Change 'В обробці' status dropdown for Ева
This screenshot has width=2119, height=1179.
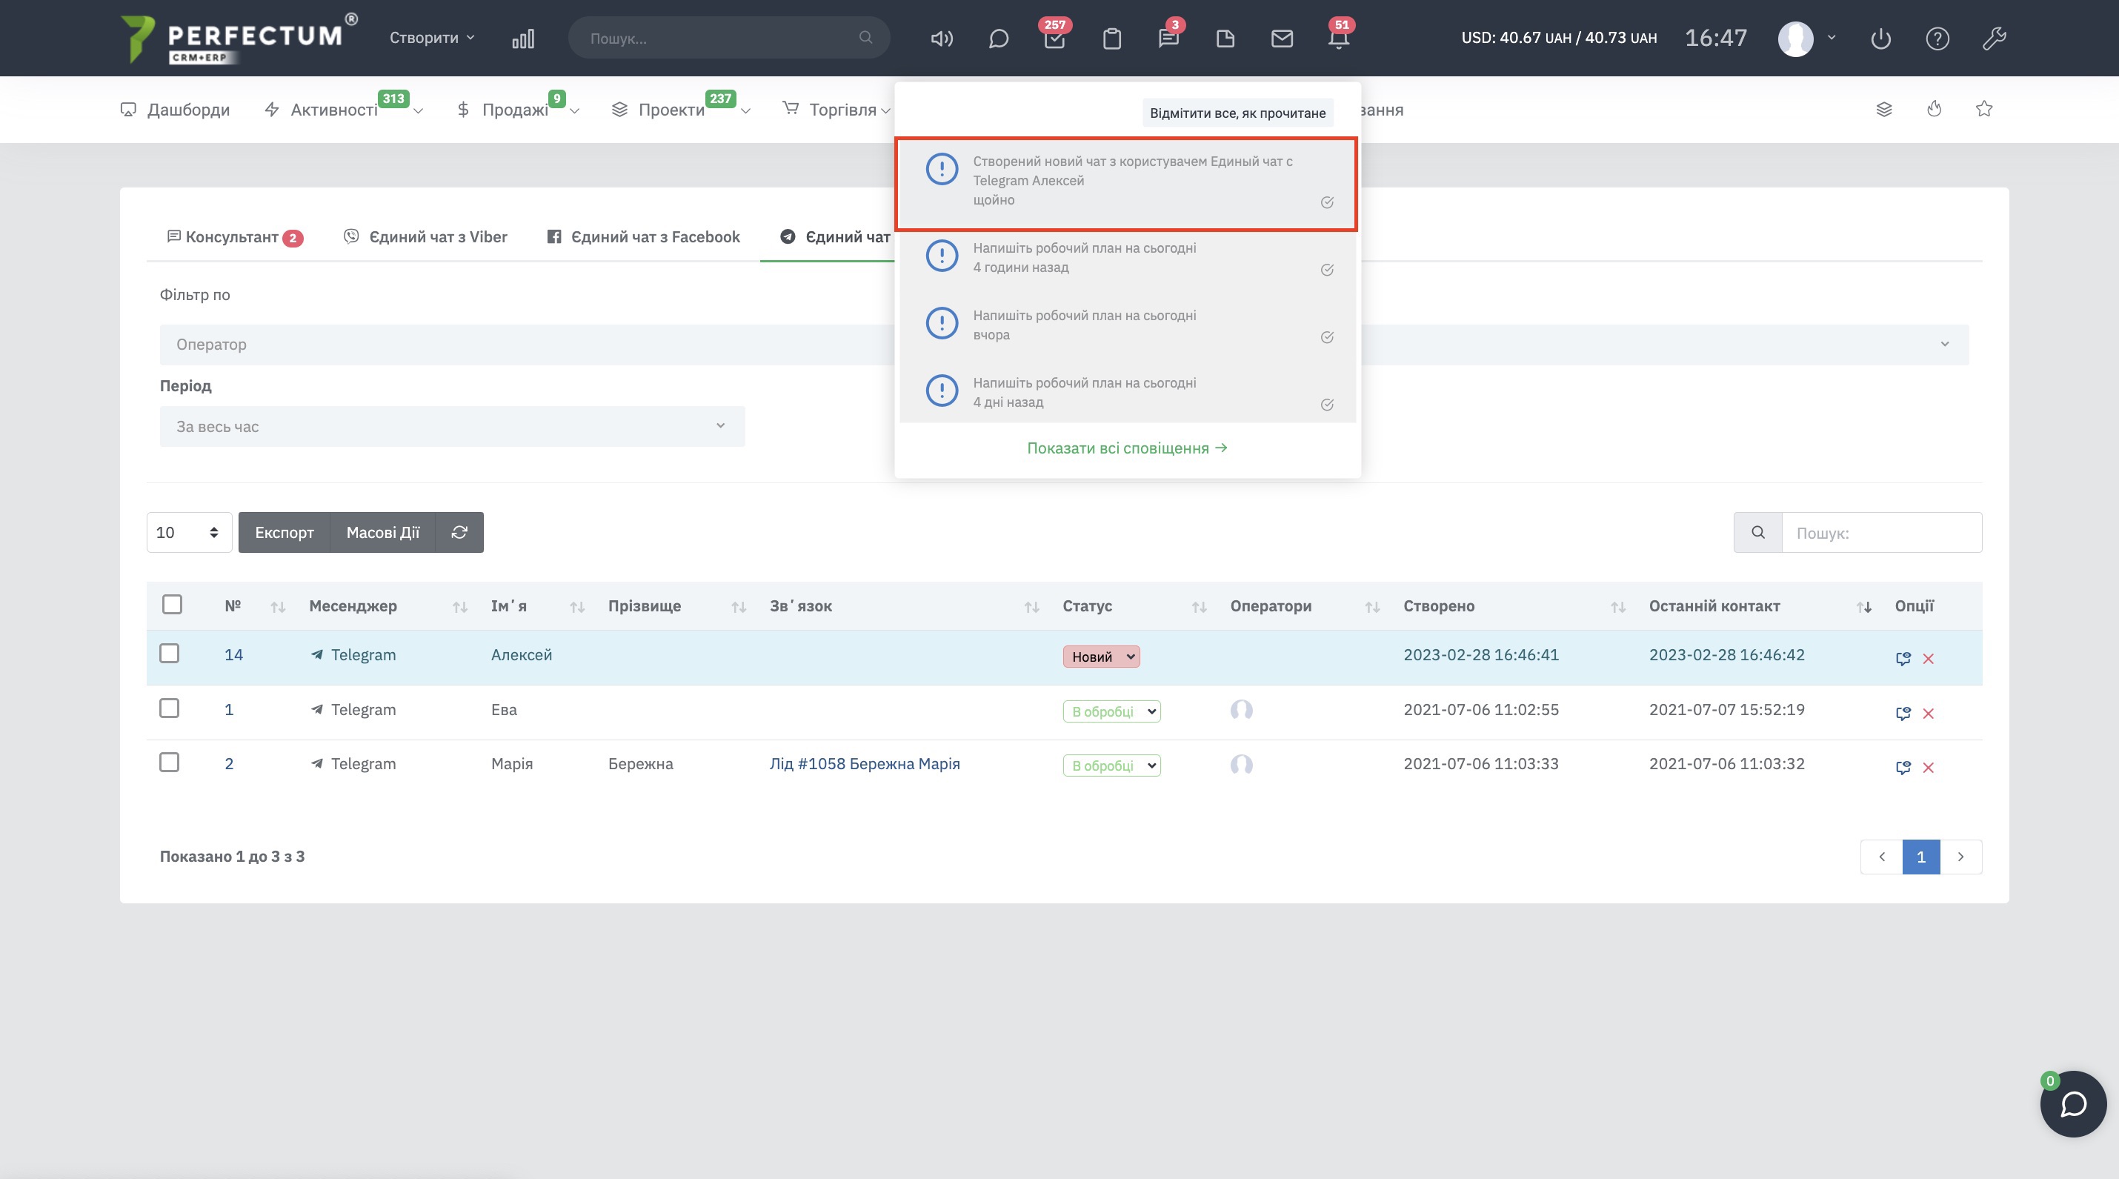point(1111,711)
